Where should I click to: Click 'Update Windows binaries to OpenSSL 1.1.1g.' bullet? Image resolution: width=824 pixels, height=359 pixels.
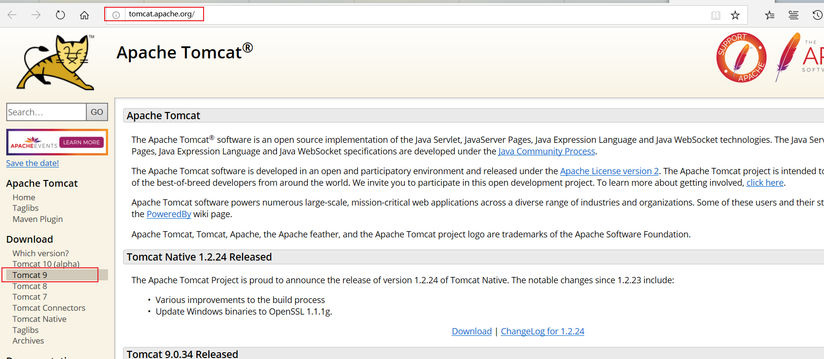[244, 312]
